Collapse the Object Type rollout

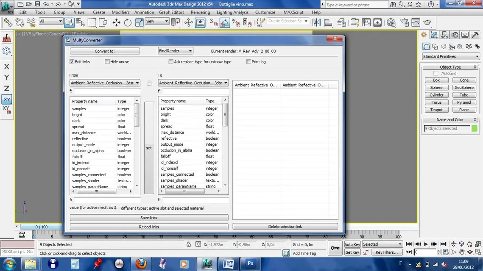tap(450, 67)
